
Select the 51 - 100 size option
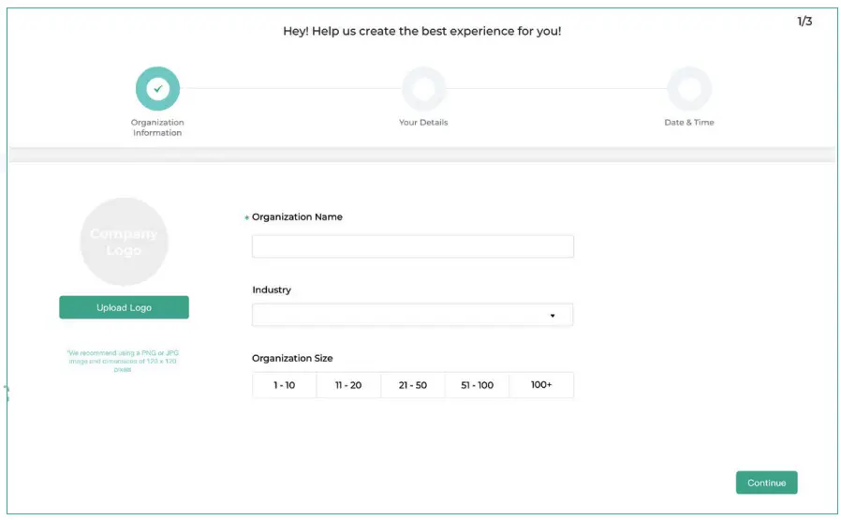477,385
